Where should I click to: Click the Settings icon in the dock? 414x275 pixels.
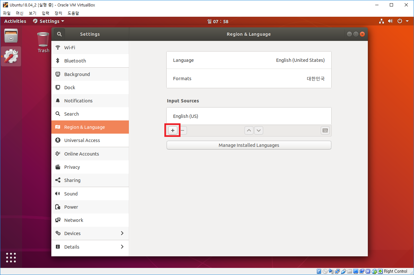click(11, 56)
